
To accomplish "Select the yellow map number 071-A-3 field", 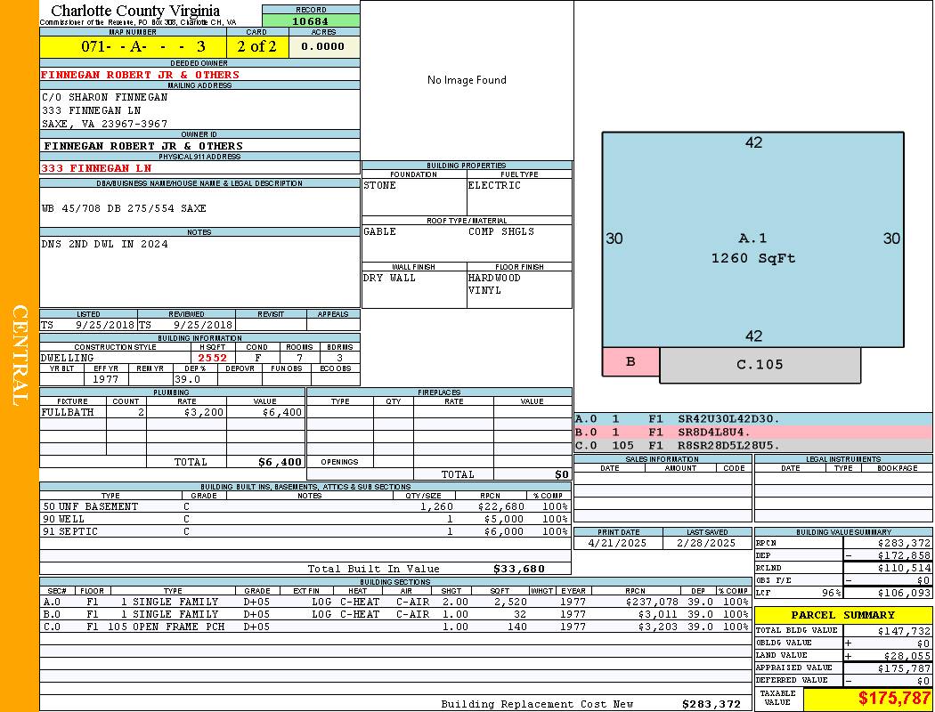I will 133,46.
